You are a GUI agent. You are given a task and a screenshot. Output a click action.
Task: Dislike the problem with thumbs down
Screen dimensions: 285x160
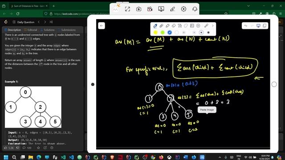tap(18, 148)
